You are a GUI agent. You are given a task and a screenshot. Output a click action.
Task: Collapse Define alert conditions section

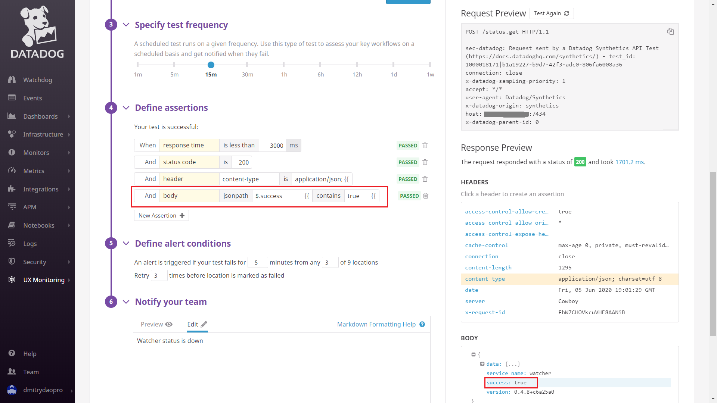[126, 243]
